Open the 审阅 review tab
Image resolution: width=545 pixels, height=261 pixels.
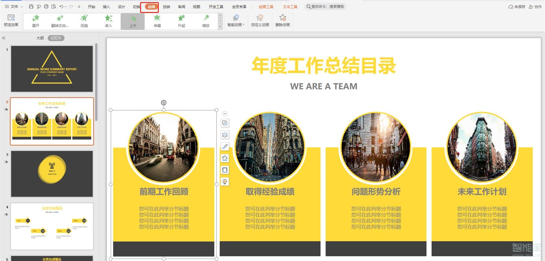coord(182,7)
